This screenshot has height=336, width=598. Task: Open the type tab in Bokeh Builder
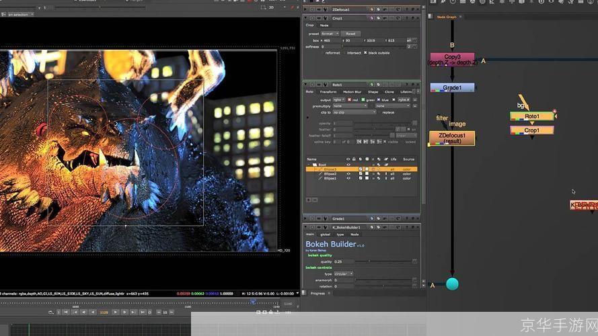click(x=340, y=235)
